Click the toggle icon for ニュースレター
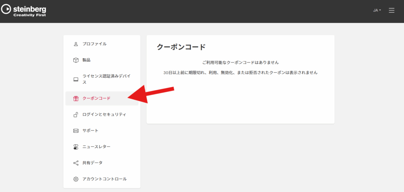This screenshot has width=404, height=192. [x=76, y=147]
